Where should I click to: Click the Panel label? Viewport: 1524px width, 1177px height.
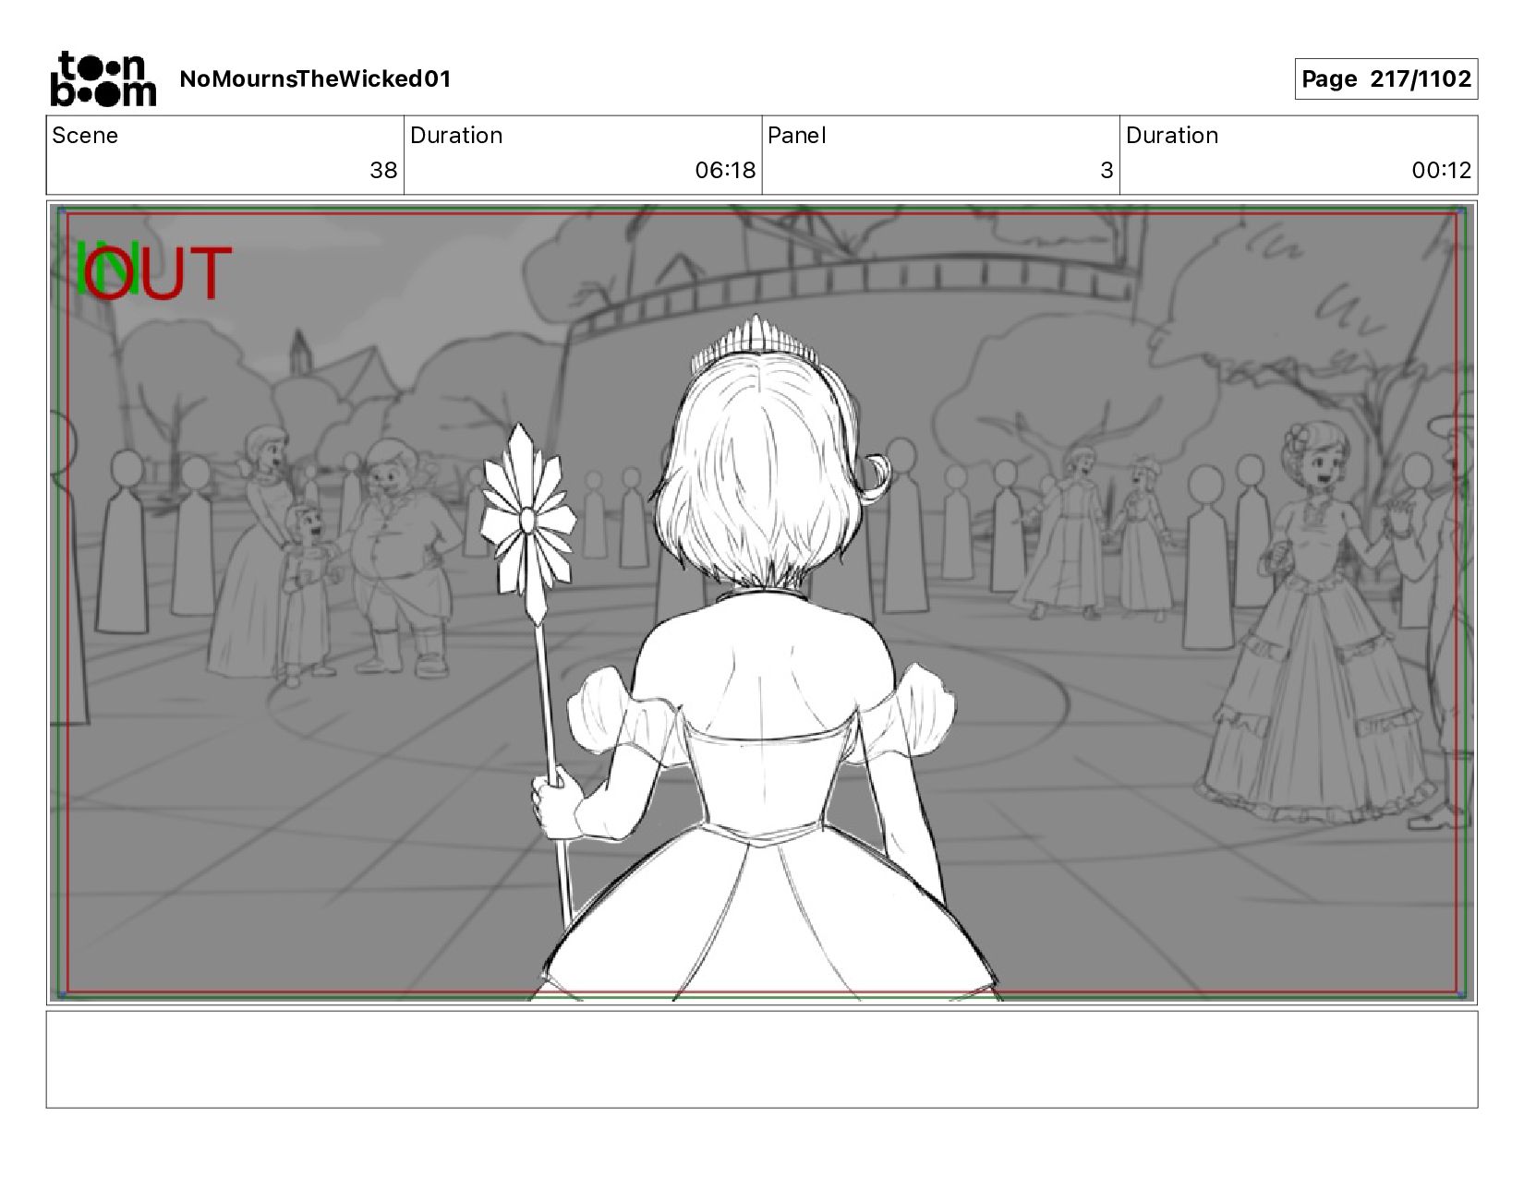(x=796, y=136)
